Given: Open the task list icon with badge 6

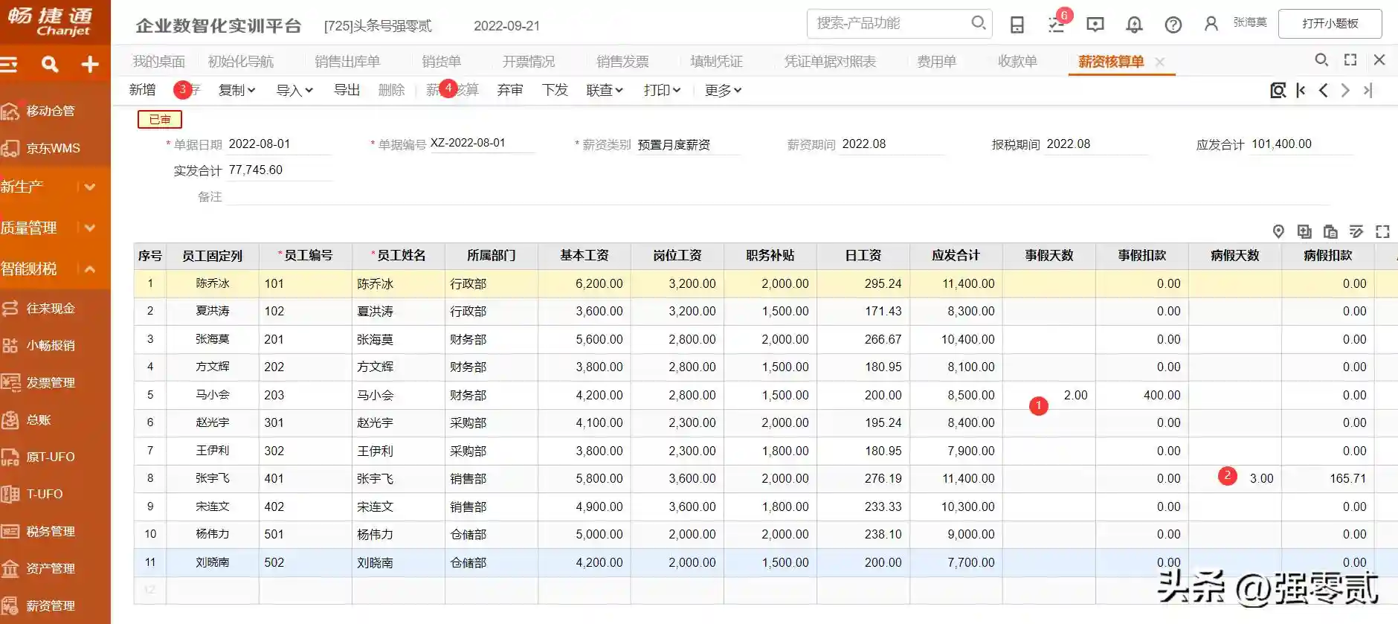Looking at the screenshot, I should (x=1057, y=25).
